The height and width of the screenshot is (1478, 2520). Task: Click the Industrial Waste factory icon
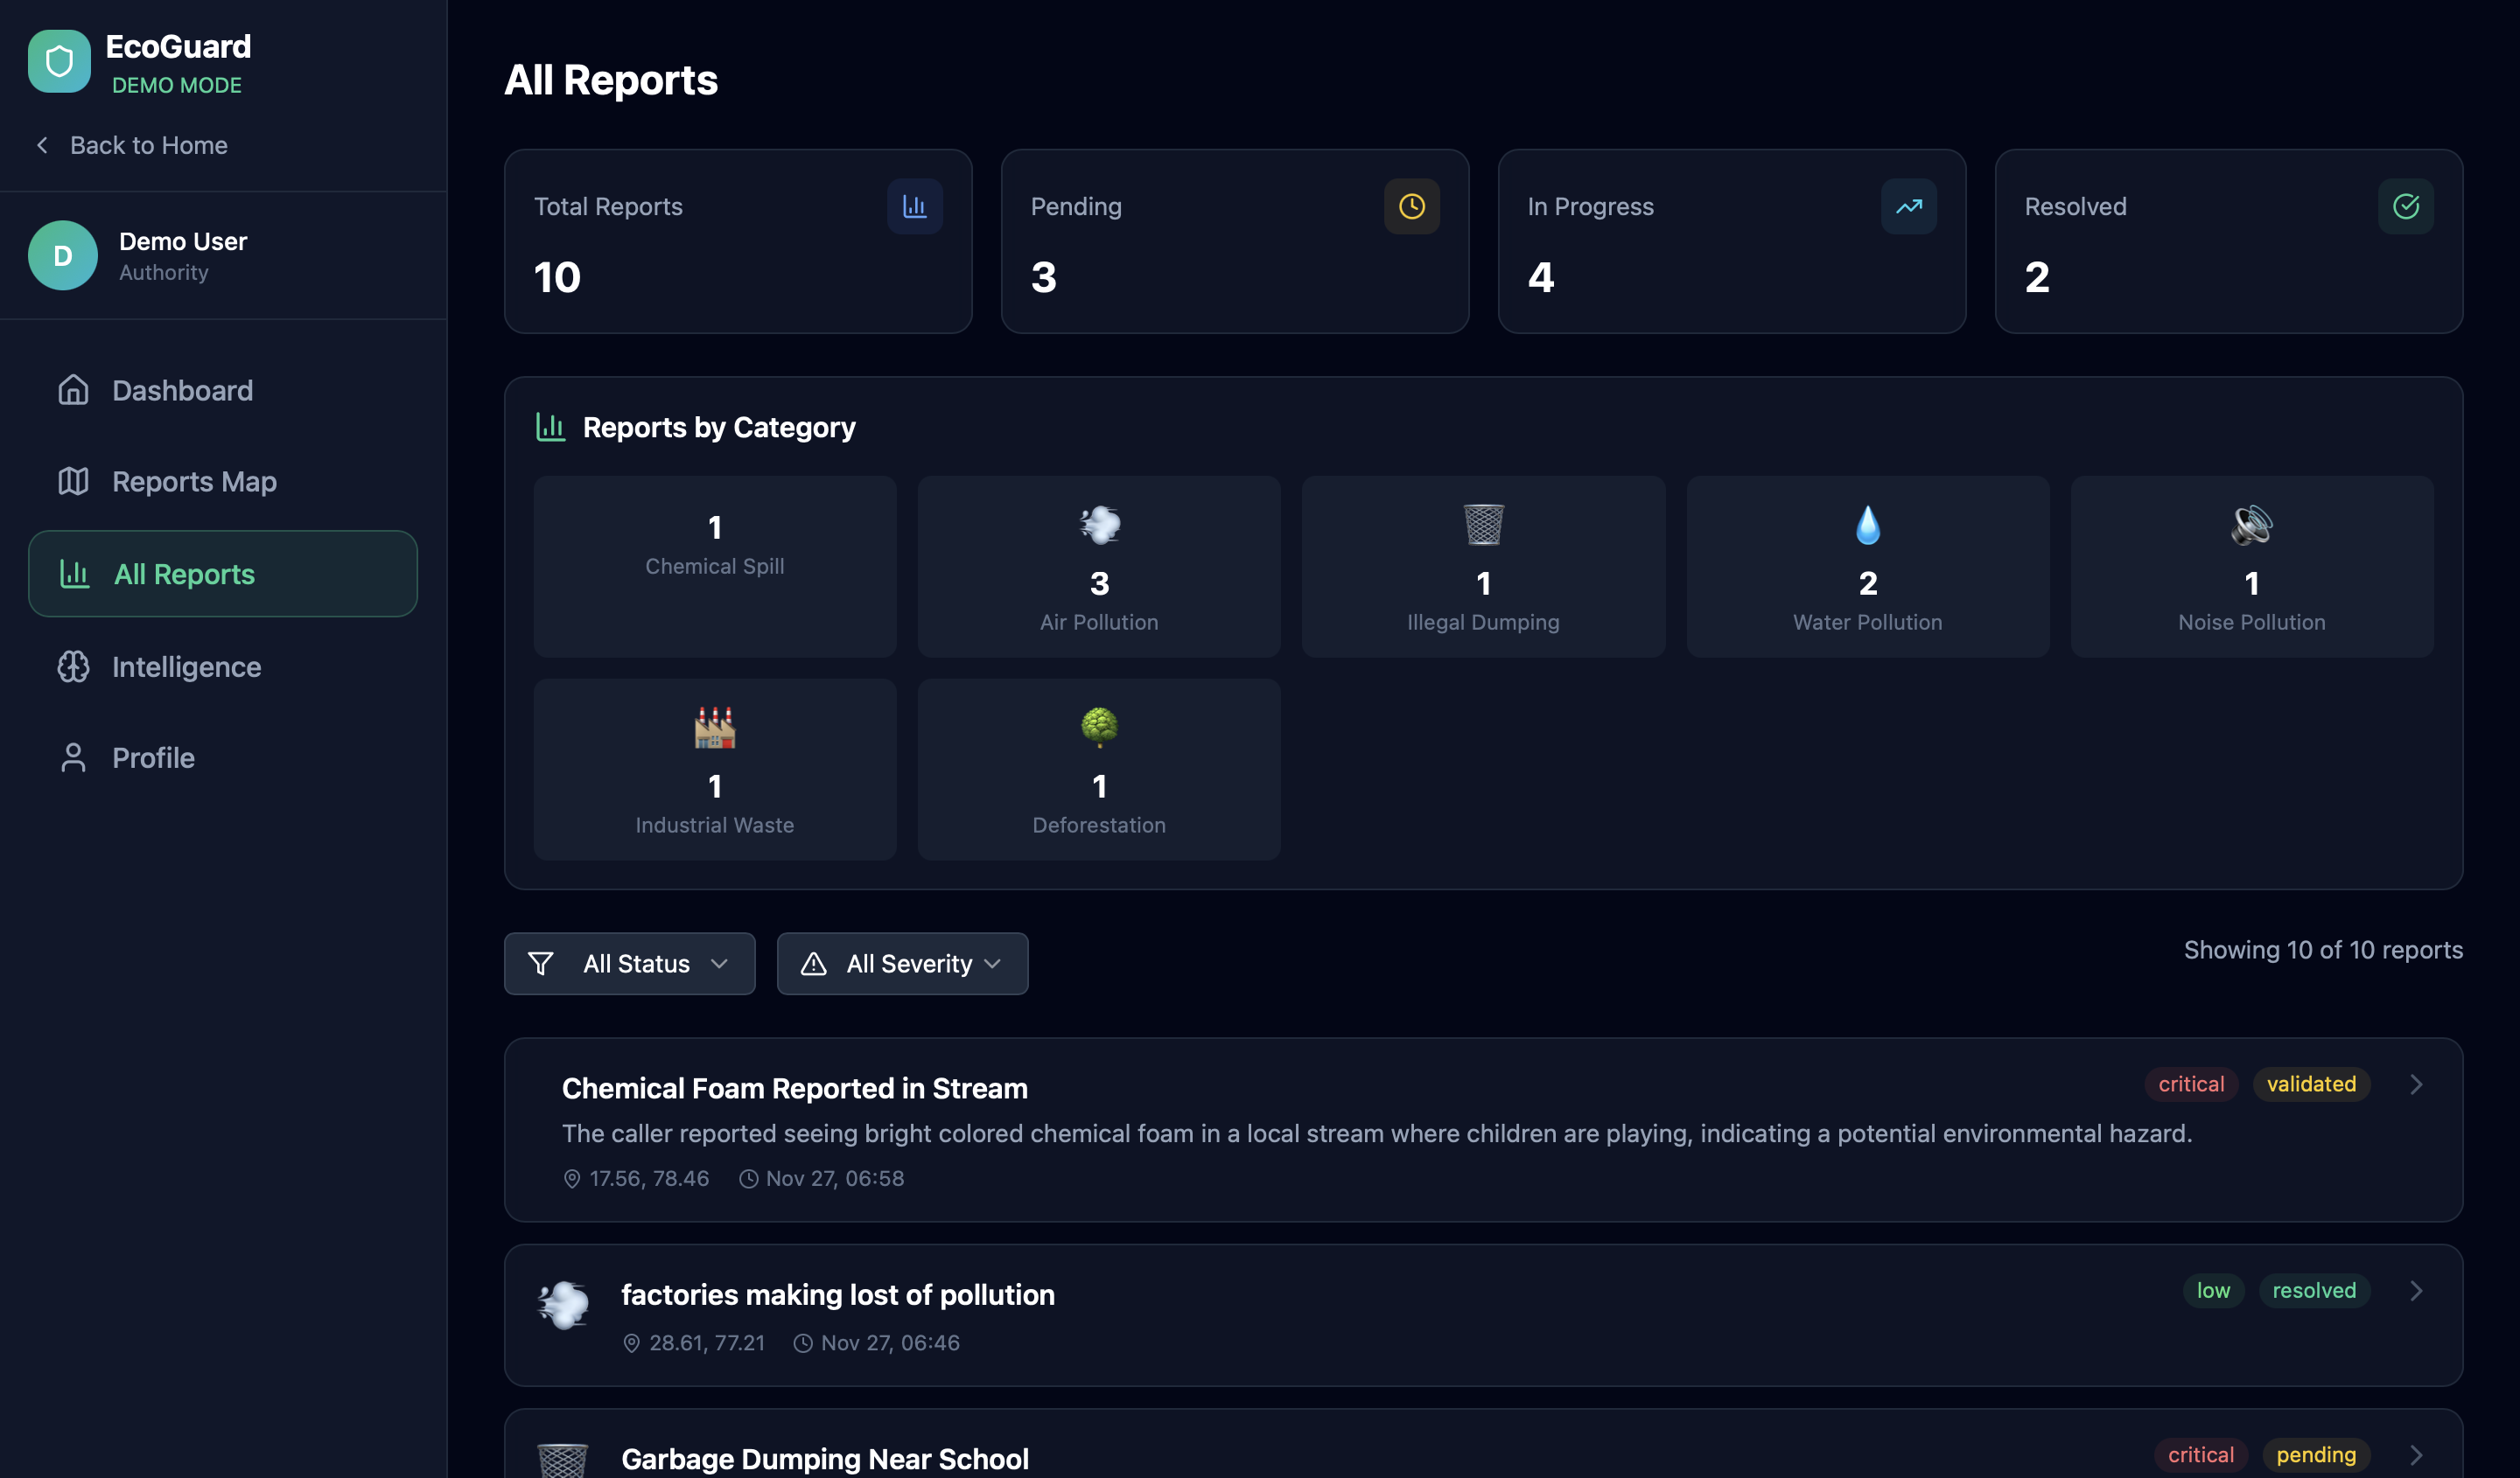tap(714, 728)
